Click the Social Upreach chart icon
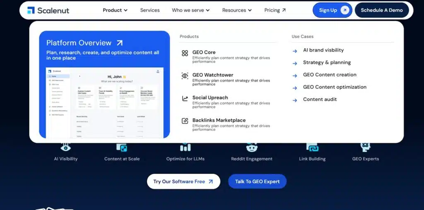424x210 pixels. pyautogui.click(x=185, y=99)
